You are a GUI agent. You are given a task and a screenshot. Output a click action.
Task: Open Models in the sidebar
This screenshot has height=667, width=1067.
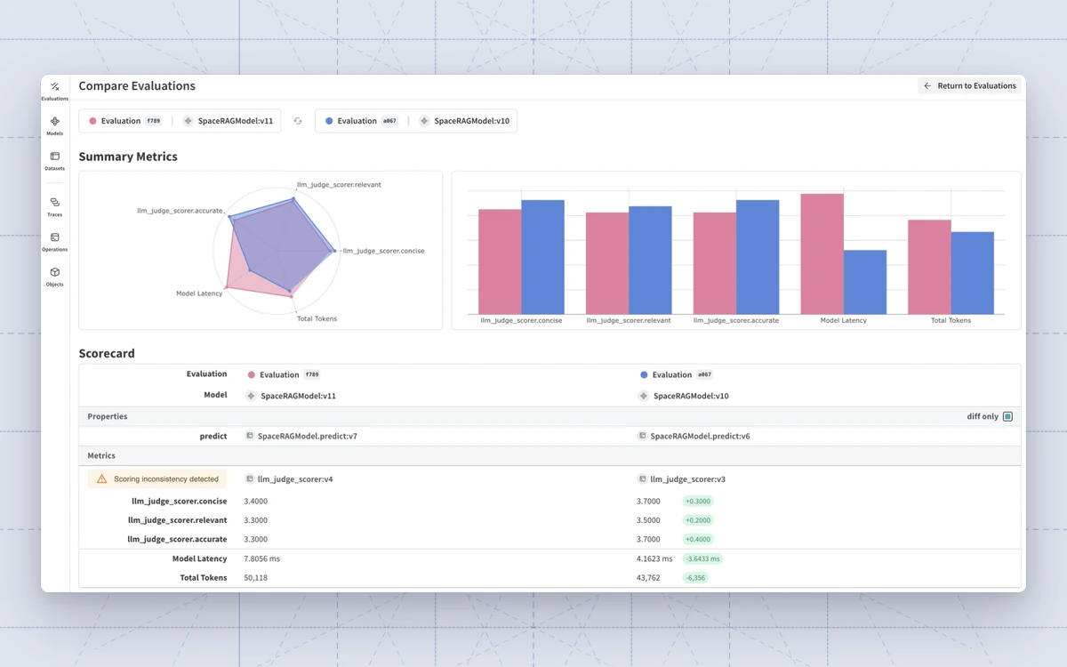point(54,125)
